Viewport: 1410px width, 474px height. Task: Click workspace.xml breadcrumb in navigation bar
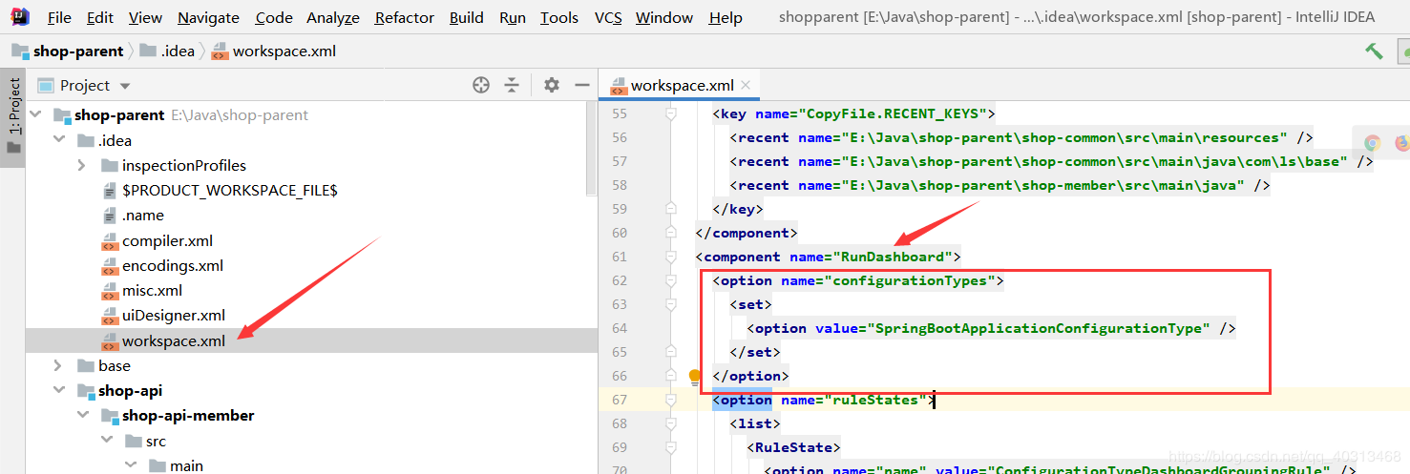(273, 51)
